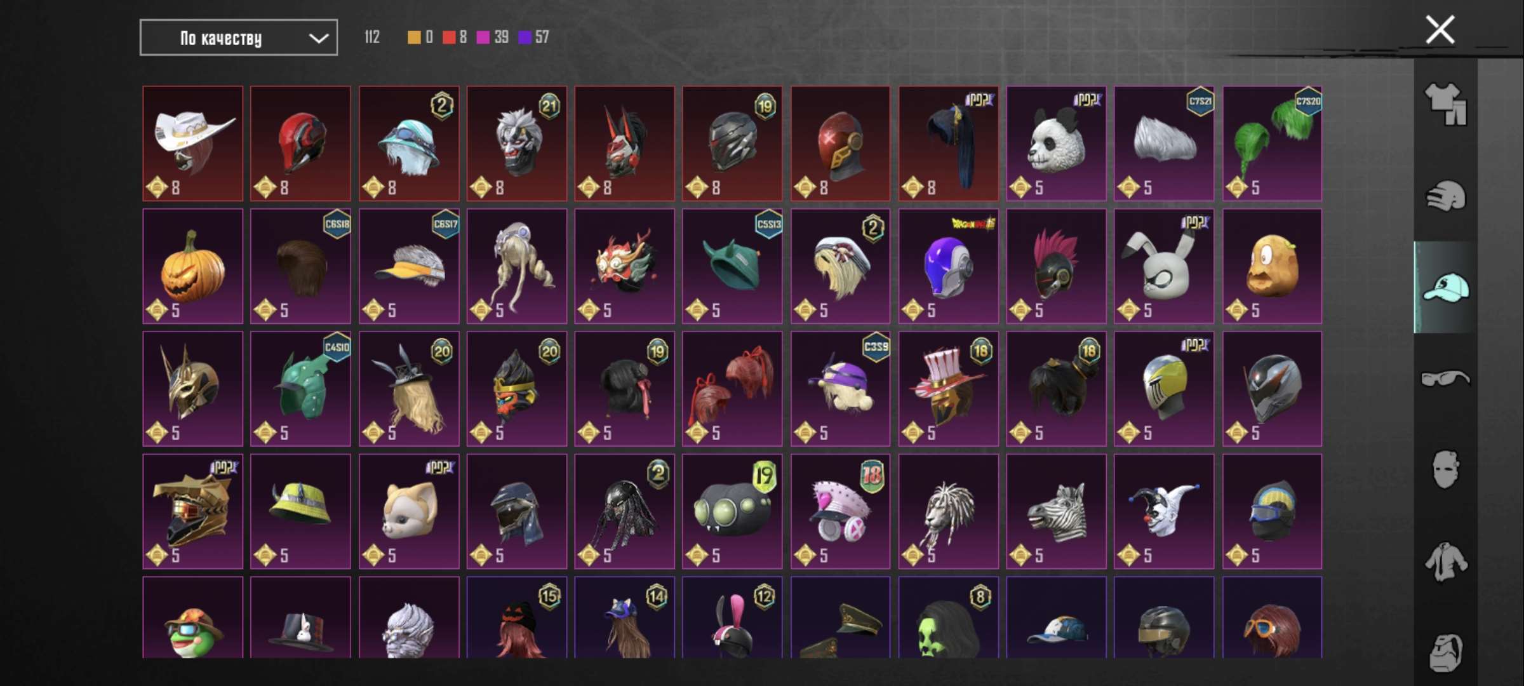Select the zebra head mask item
The width and height of the screenshot is (1524, 686).
pyautogui.click(x=1056, y=511)
